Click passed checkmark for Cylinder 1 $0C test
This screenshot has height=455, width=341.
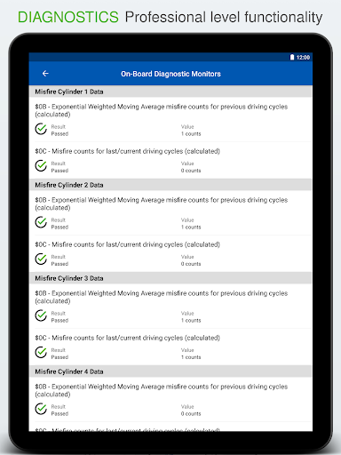[x=41, y=165]
